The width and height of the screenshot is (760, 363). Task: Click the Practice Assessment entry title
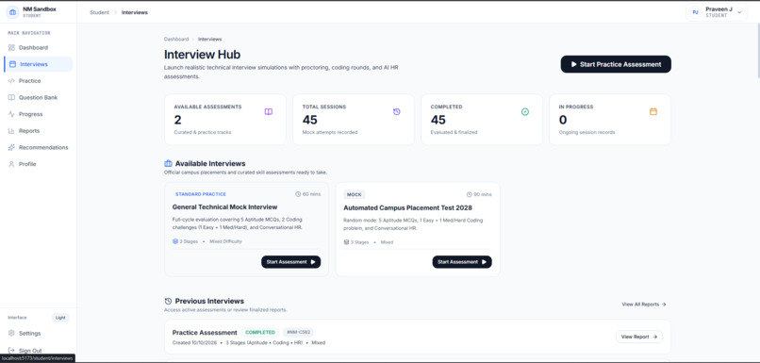tap(205, 333)
